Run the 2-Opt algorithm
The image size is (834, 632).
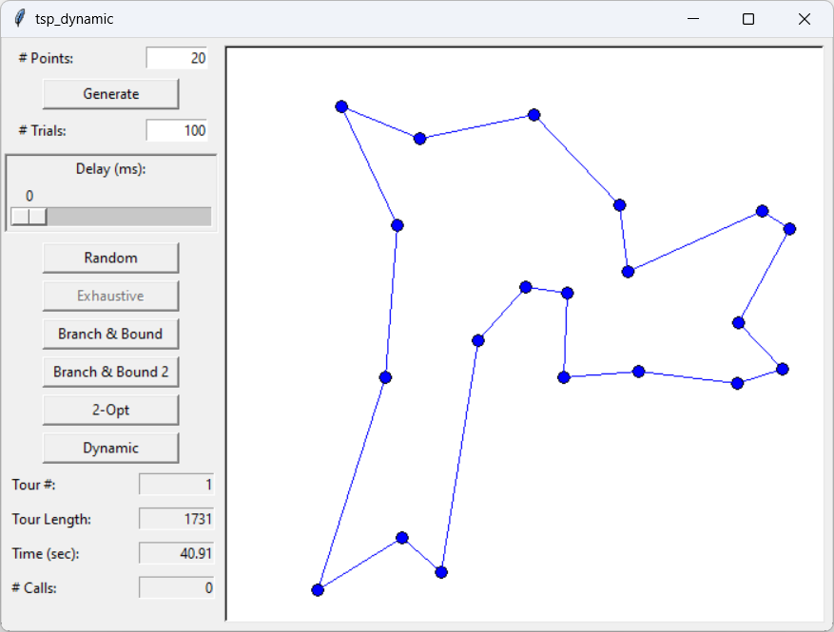click(110, 410)
